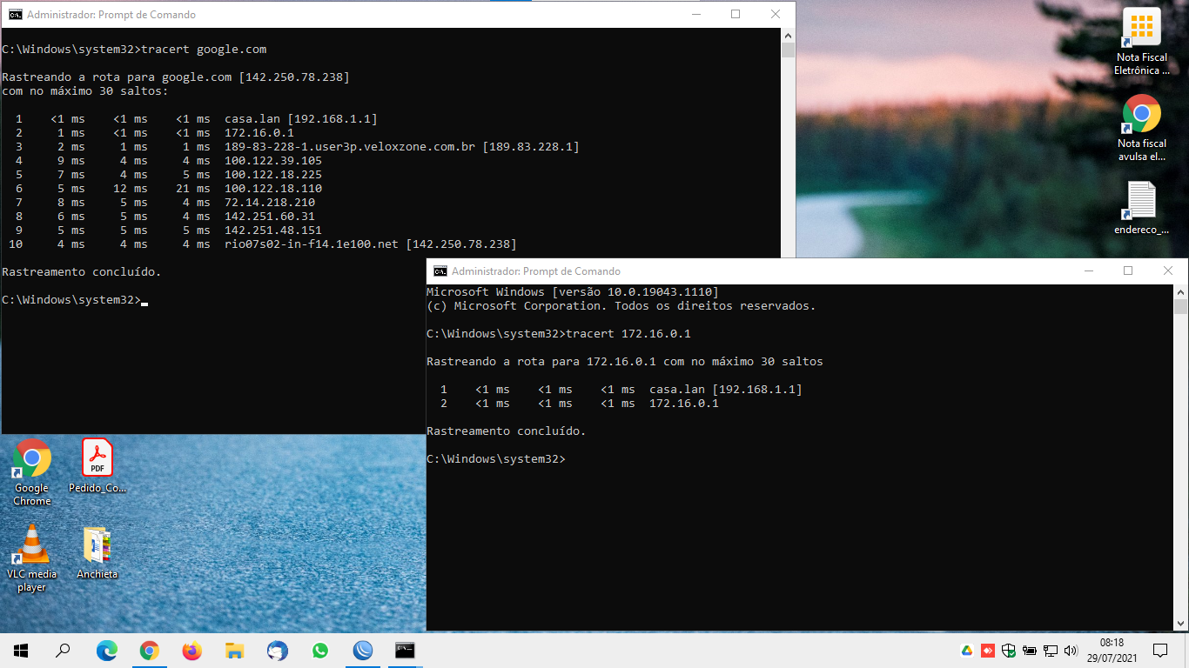This screenshot has height=668, width=1189.
Task: Launch Microsoft Edge from the taskbar
Action: (106, 651)
